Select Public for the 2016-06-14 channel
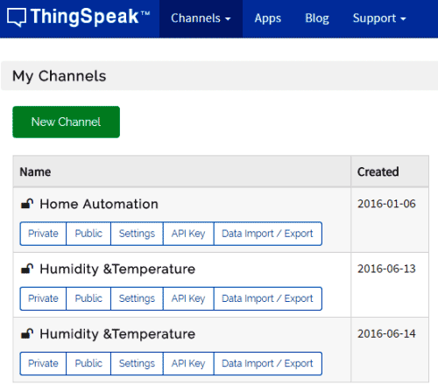The height and width of the screenshot is (385, 438). (x=88, y=364)
